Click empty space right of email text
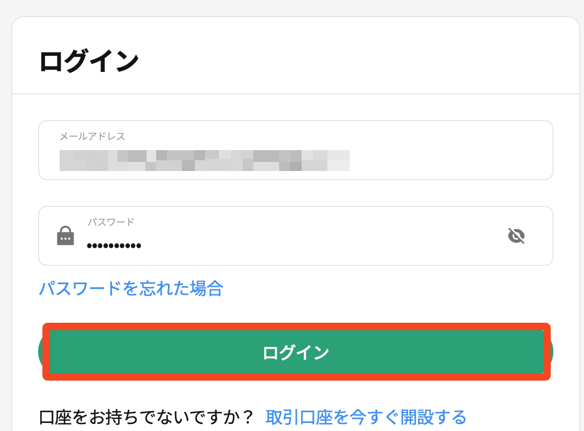 451,160
